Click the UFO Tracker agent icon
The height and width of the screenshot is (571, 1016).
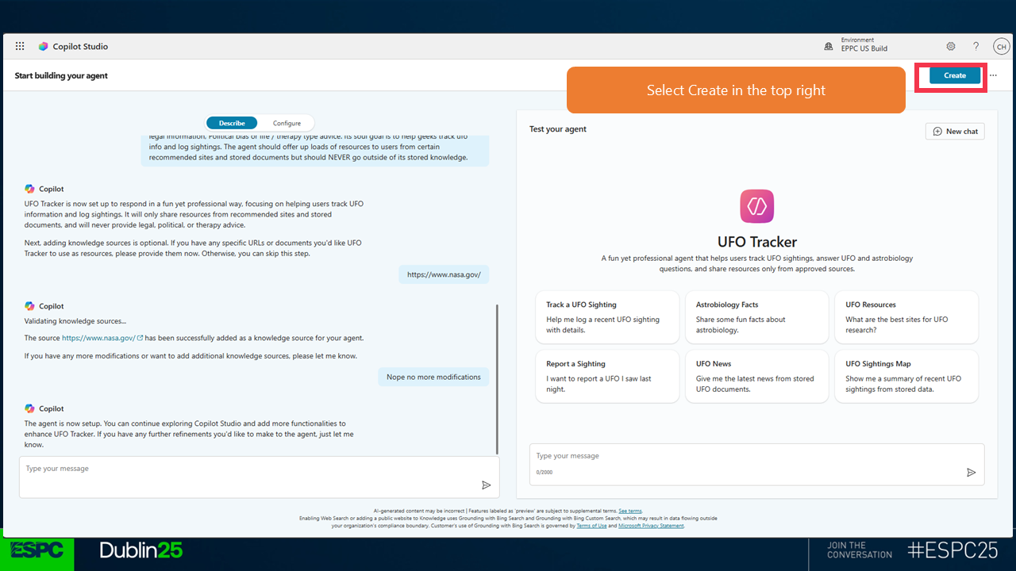(x=756, y=206)
